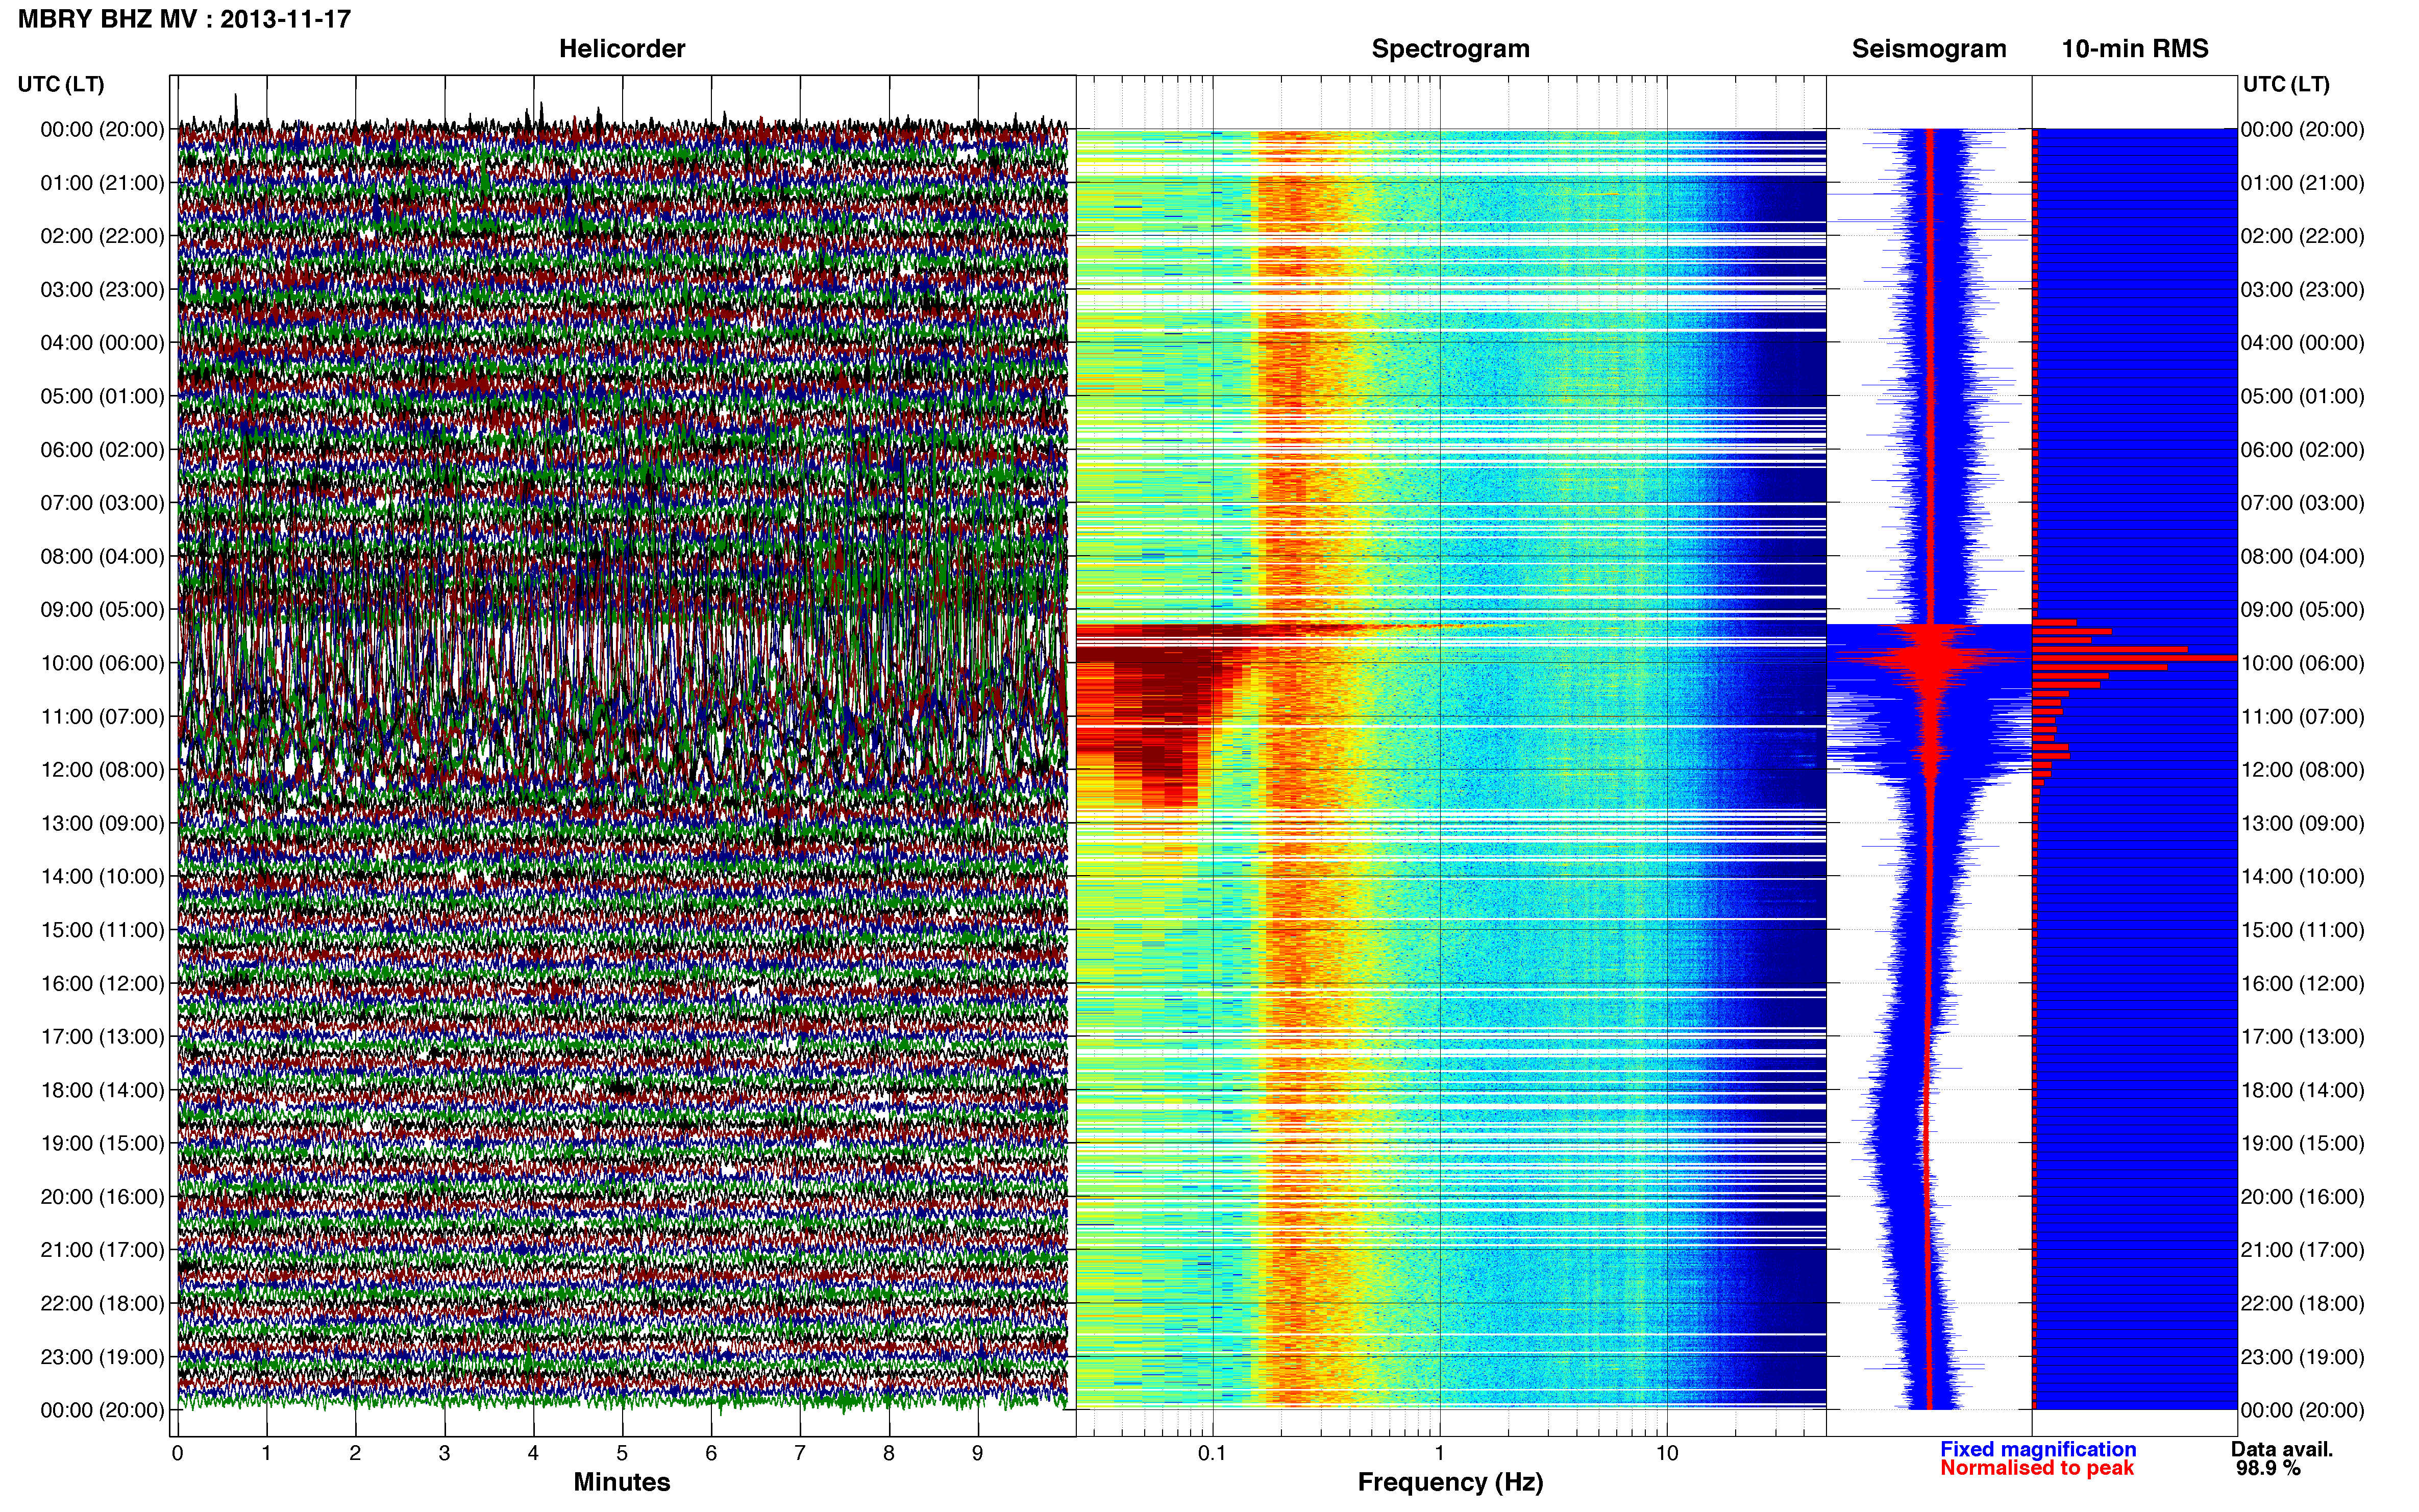Click the "10-min RMS" panel heading
Viewport: 2419px width, 1512px height.
pyautogui.click(x=2135, y=49)
